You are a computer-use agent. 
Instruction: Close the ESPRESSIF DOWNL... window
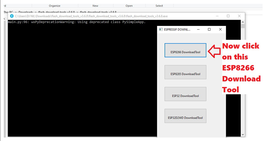point(220,29)
